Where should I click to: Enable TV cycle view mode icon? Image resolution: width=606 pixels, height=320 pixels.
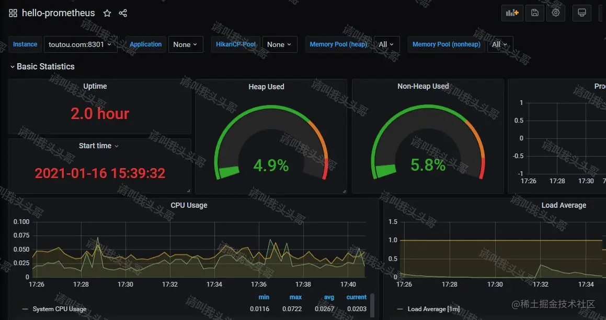[x=581, y=13]
